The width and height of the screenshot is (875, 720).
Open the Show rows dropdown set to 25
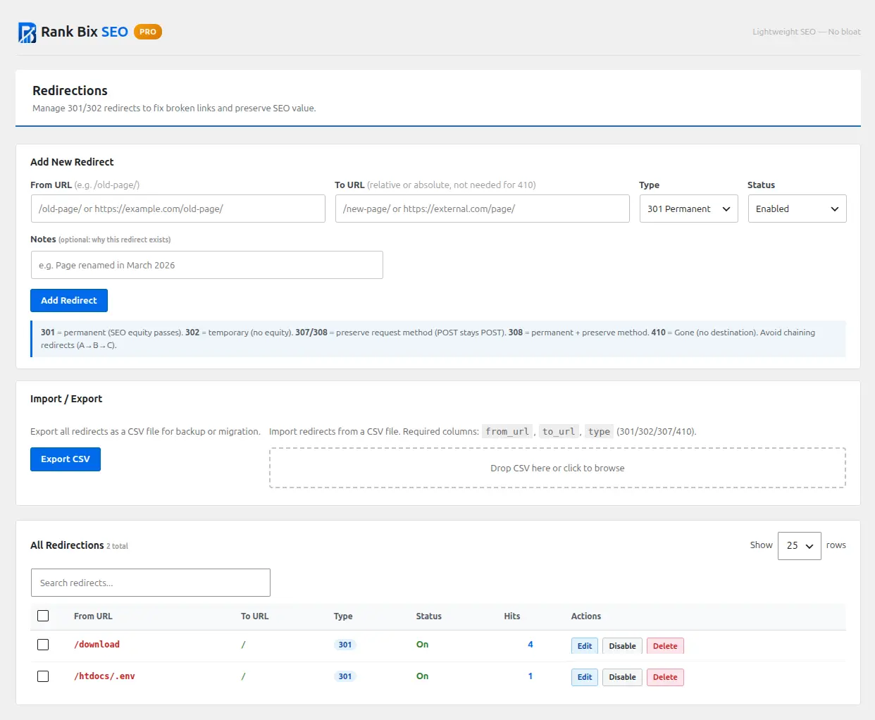point(799,546)
